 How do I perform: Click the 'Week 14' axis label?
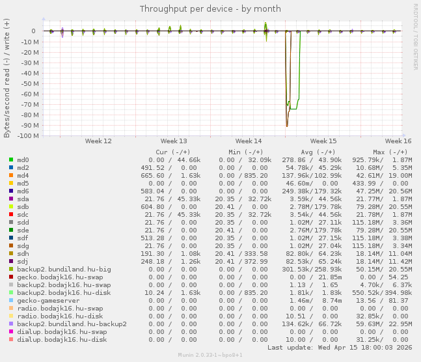click(x=249, y=141)
